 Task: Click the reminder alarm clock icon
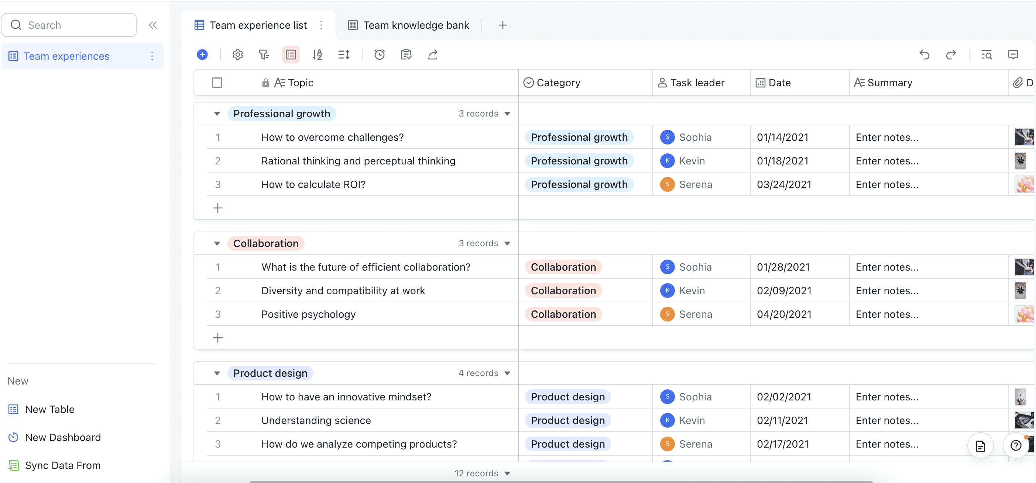coord(379,55)
